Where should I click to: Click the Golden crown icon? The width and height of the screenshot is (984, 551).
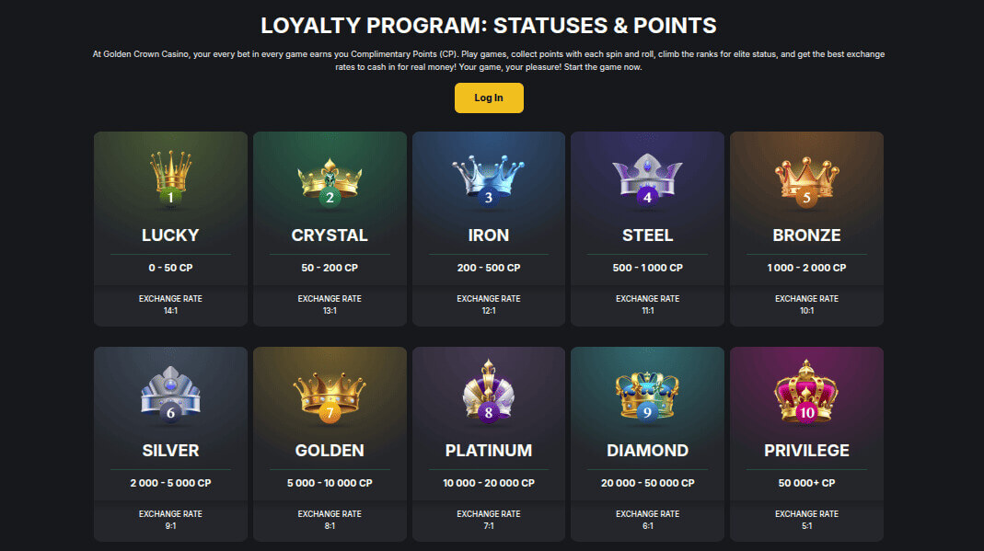pyautogui.click(x=330, y=394)
